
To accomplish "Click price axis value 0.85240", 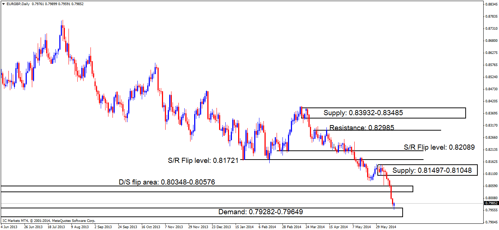I will point(491,77).
